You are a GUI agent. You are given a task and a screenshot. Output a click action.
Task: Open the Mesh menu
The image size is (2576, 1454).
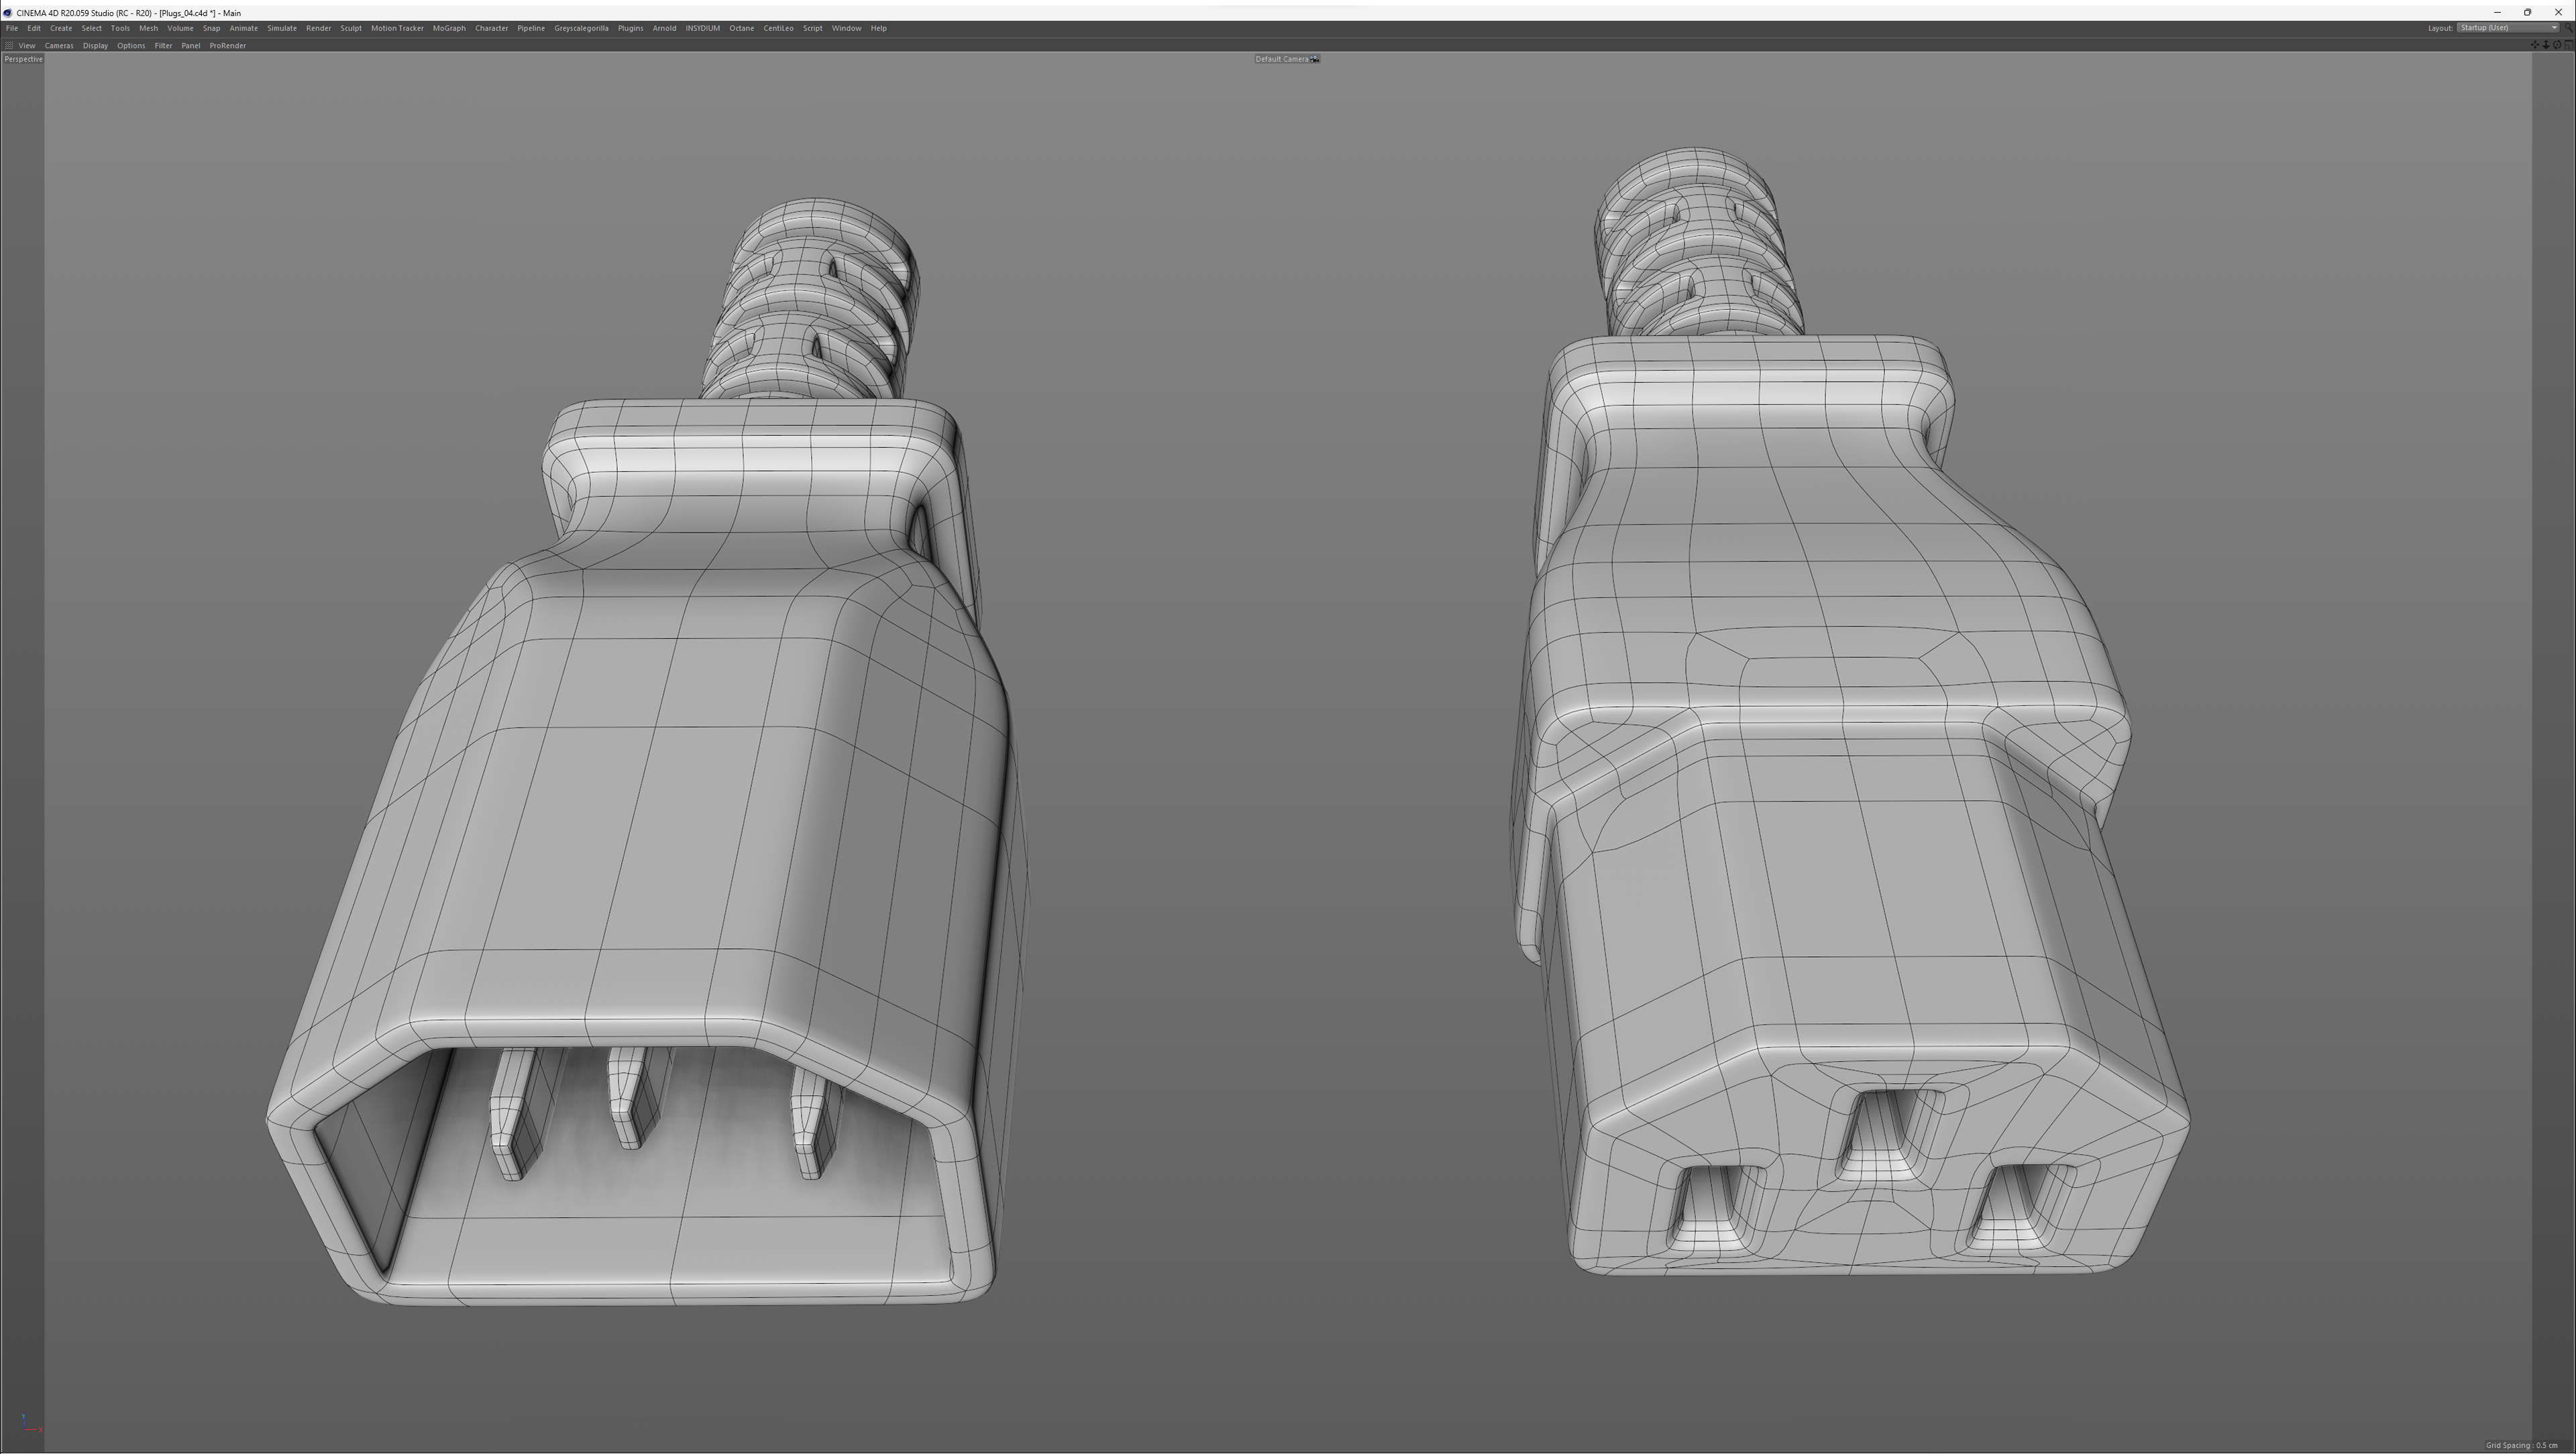coord(148,28)
